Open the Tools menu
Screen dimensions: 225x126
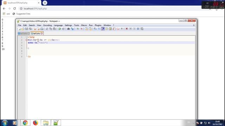coord(77,25)
